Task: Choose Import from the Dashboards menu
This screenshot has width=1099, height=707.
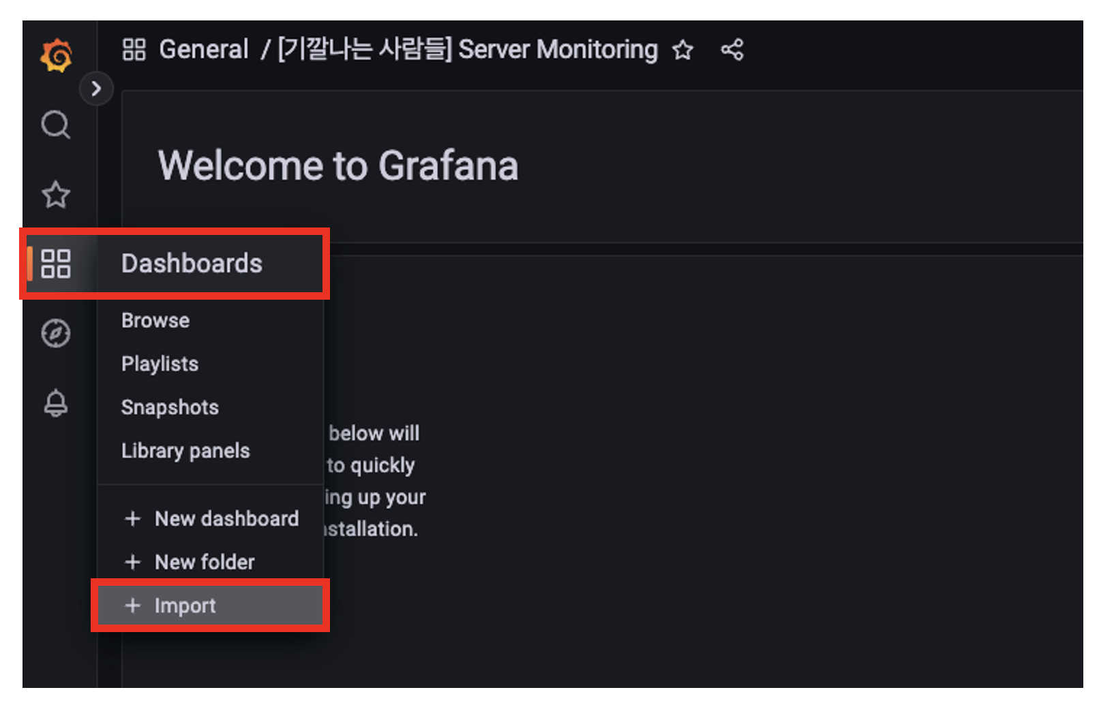Action: 210,606
